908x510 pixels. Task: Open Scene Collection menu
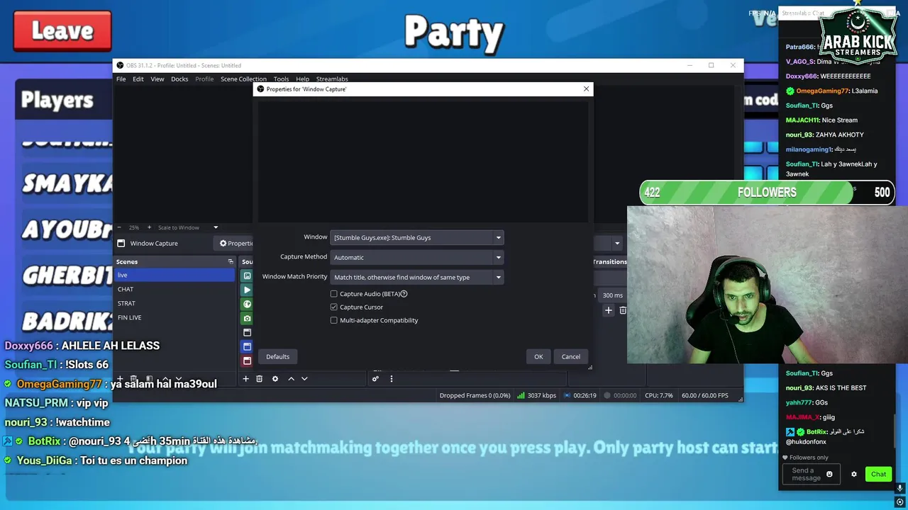[243, 79]
